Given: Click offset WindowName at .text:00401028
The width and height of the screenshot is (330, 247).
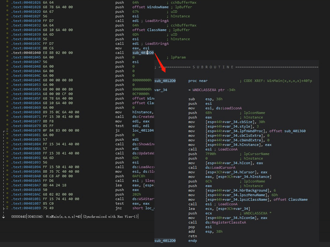Looking at the screenshot, I should point(150,7).
